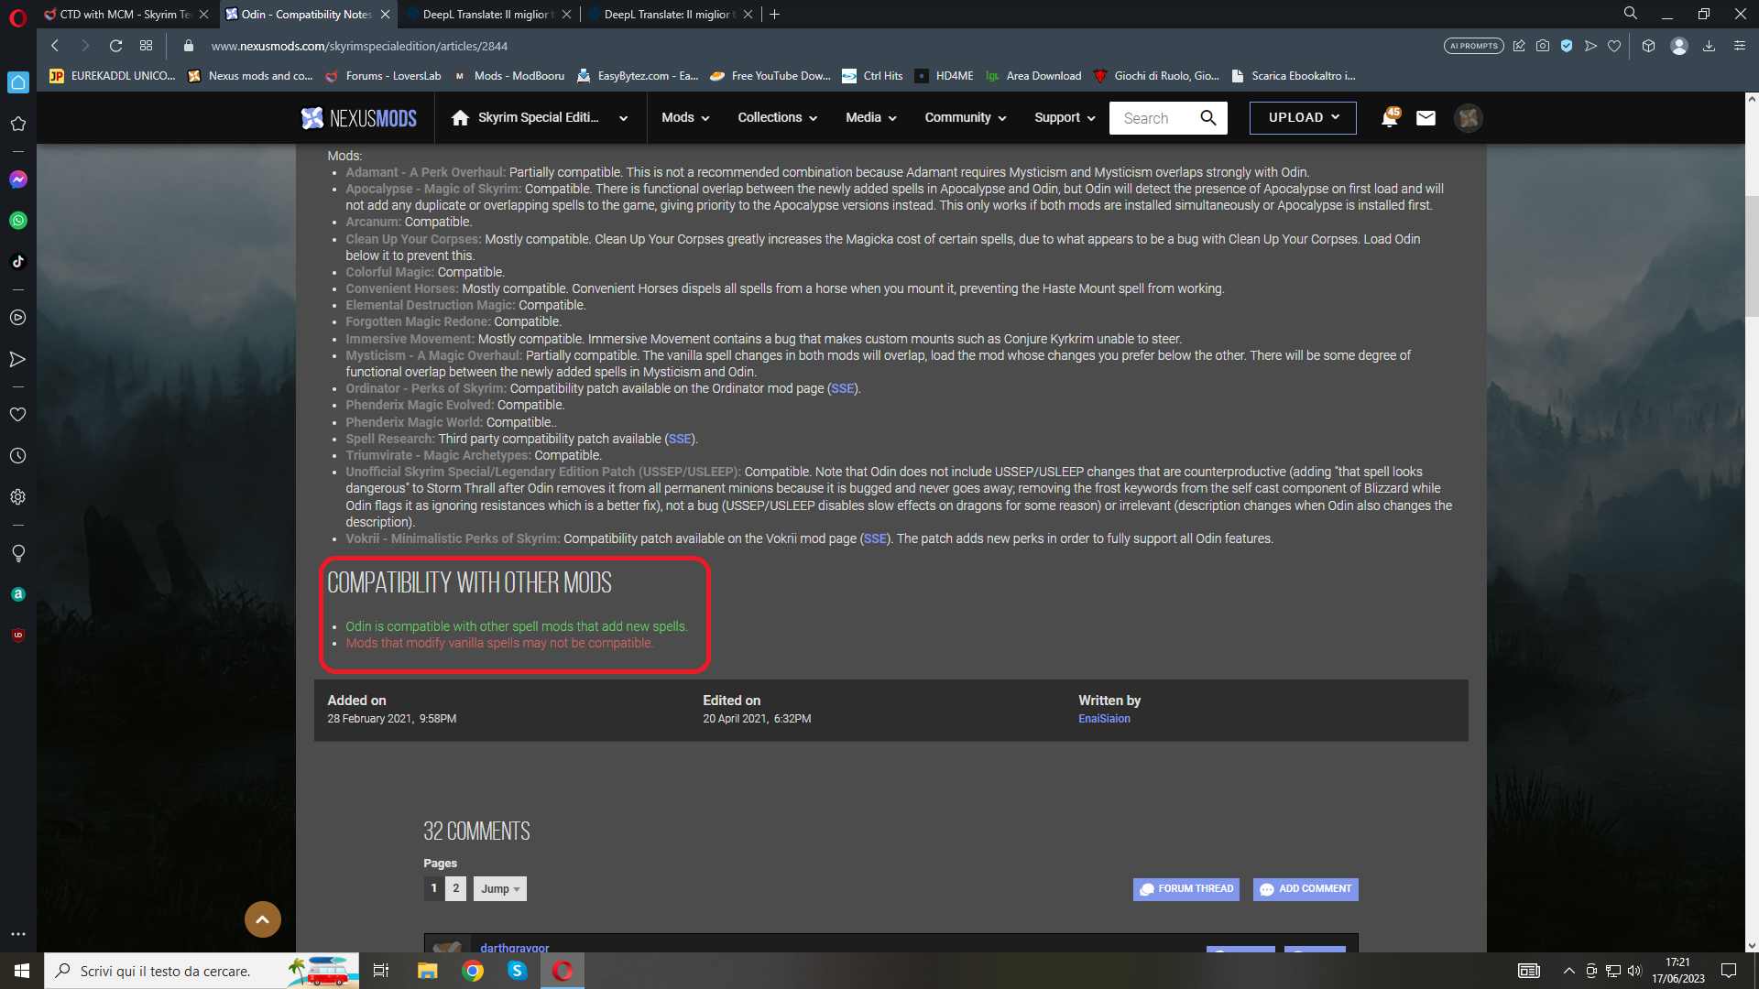The image size is (1759, 989).
Task: Open the Jump page dropdown
Action: (x=500, y=889)
